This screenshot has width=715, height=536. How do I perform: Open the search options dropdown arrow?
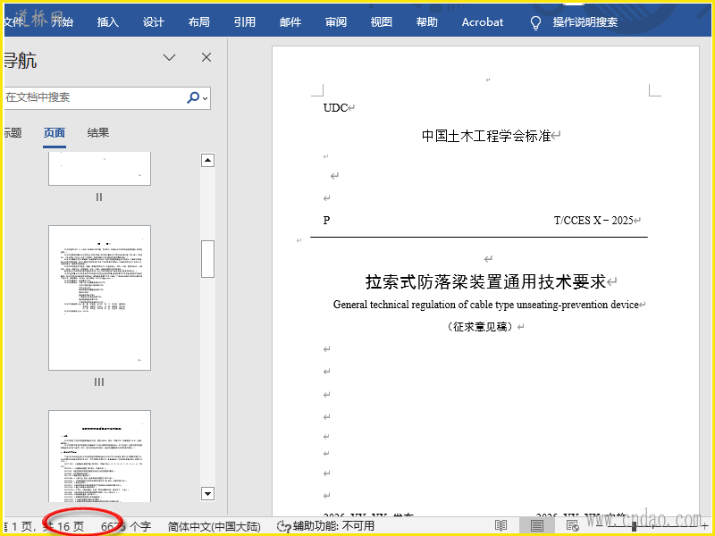[x=206, y=98]
